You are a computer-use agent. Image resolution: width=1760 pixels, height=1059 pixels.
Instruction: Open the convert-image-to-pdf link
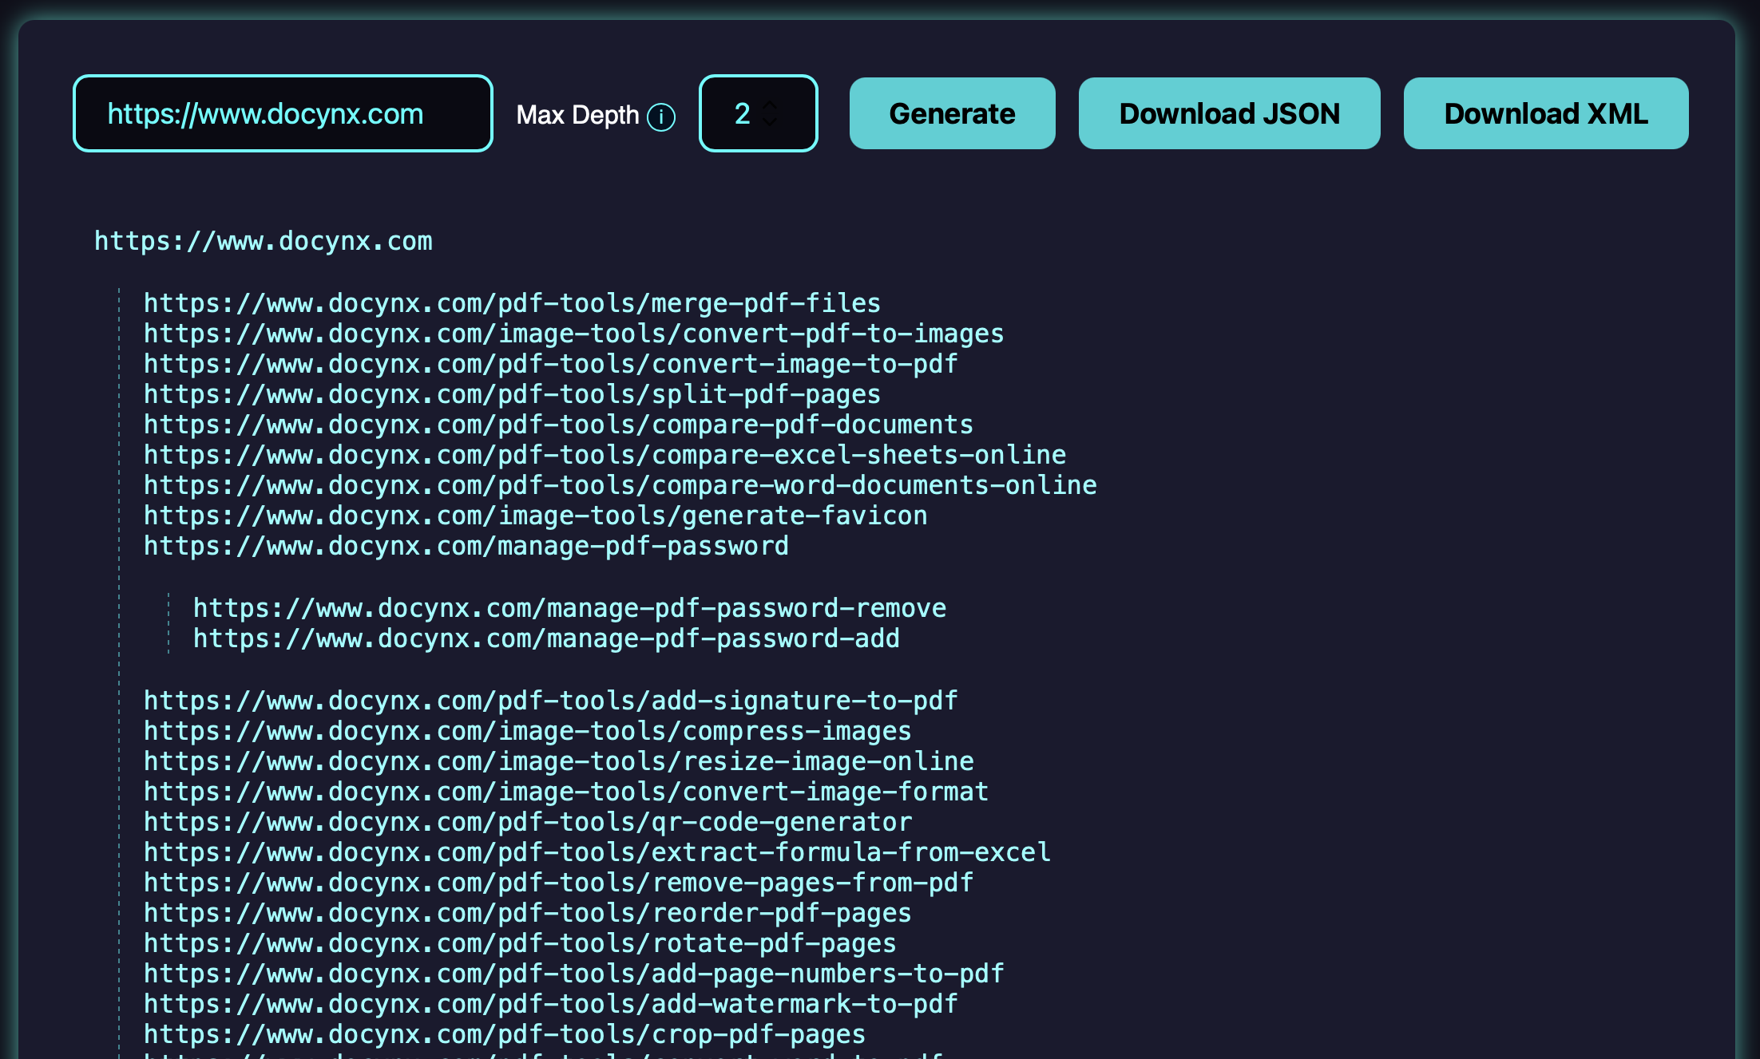[x=550, y=364]
